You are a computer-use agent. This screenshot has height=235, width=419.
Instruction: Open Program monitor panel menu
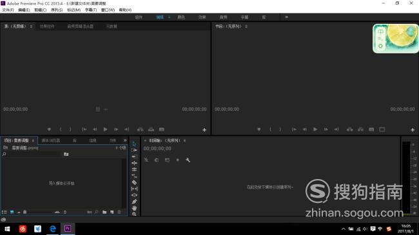pos(246,26)
